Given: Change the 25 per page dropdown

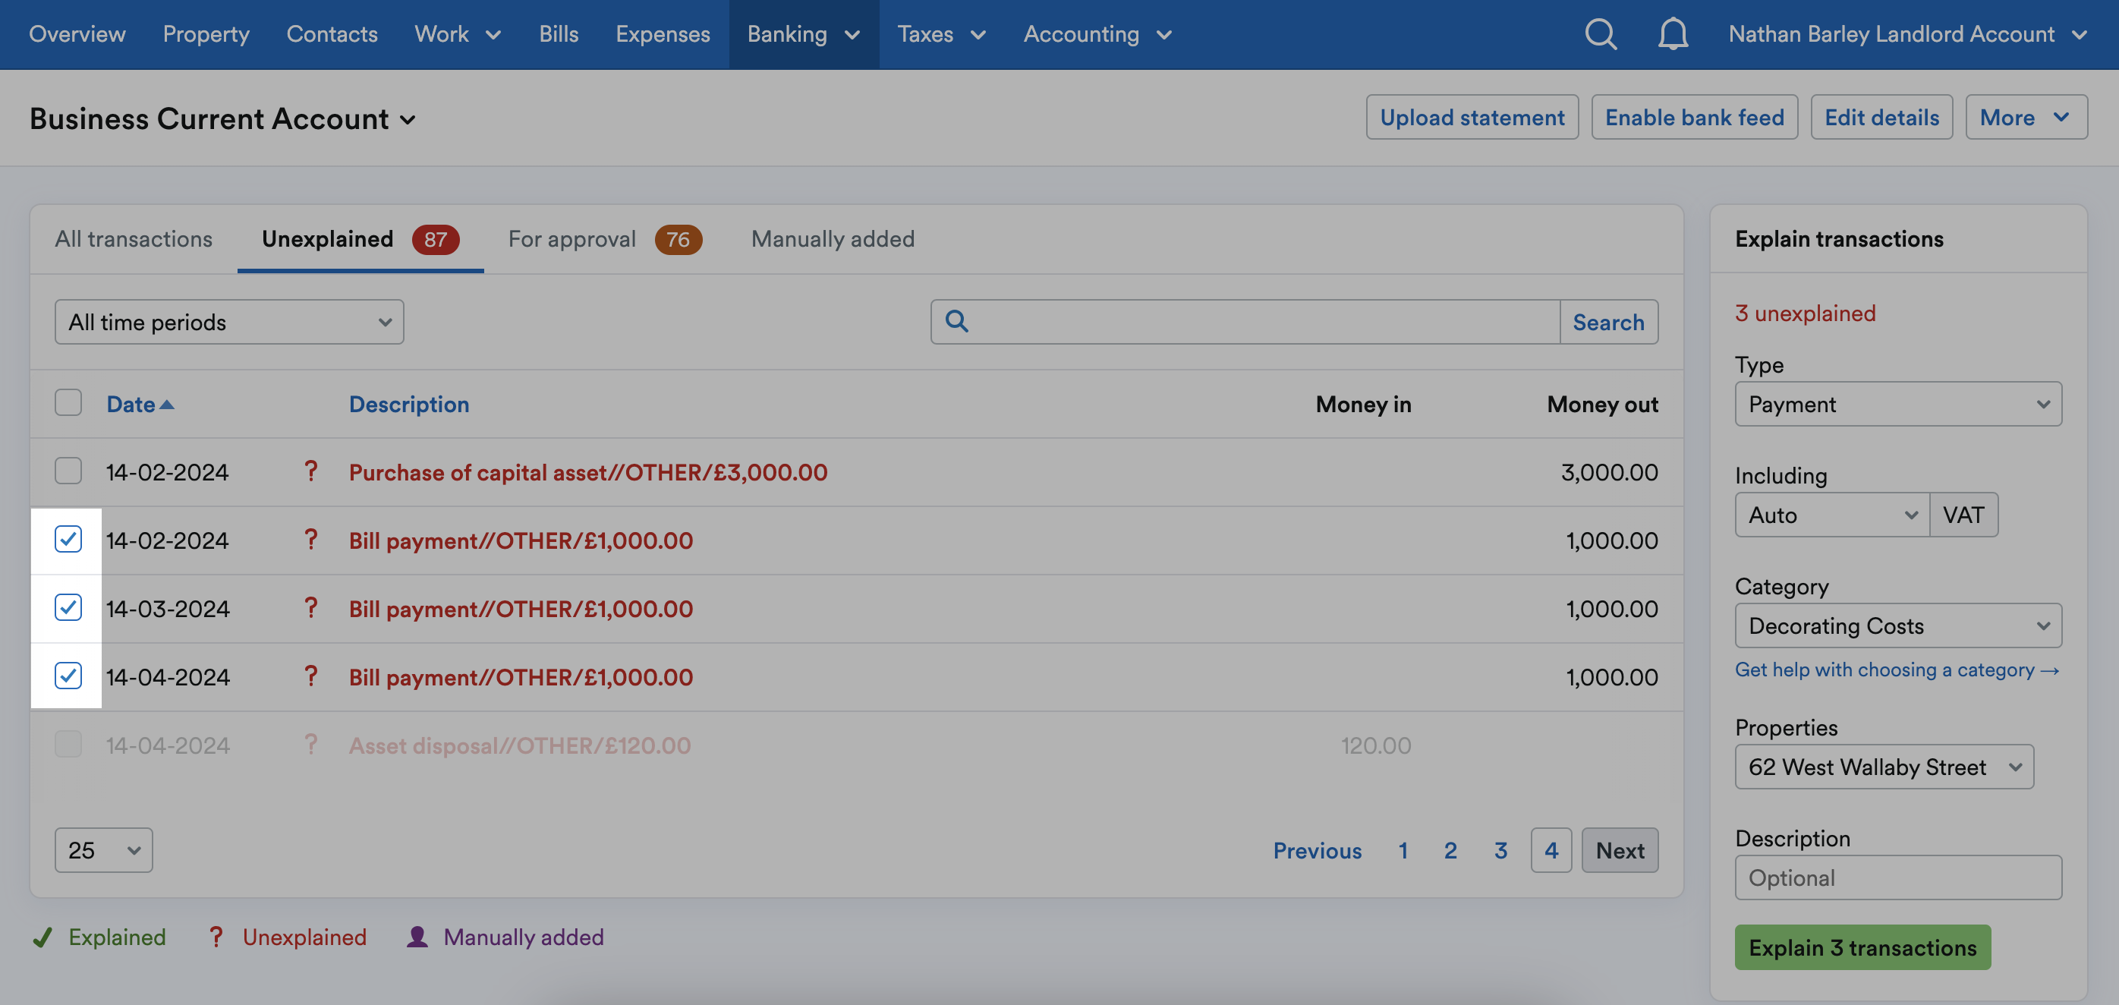Looking at the screenshot, I should [104, 849].
